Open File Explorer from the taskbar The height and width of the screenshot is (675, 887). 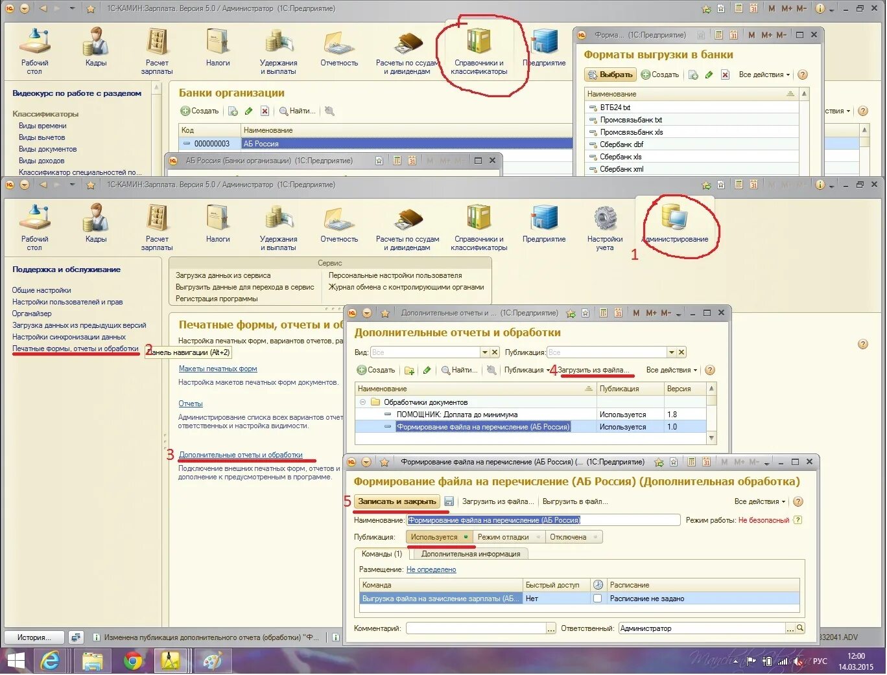(92, 661)
